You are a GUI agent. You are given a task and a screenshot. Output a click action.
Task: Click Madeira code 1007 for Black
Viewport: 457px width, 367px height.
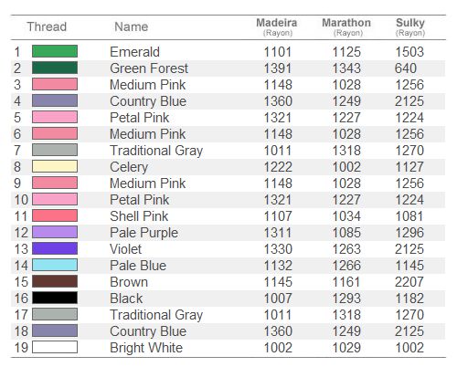click(278, 299)
